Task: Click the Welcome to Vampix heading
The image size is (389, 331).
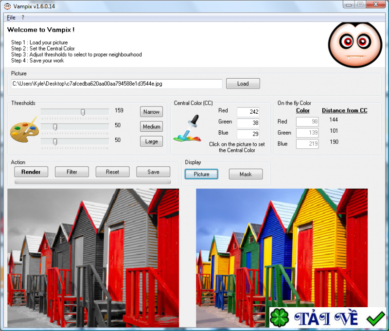Action: click(x=41, y=30)
